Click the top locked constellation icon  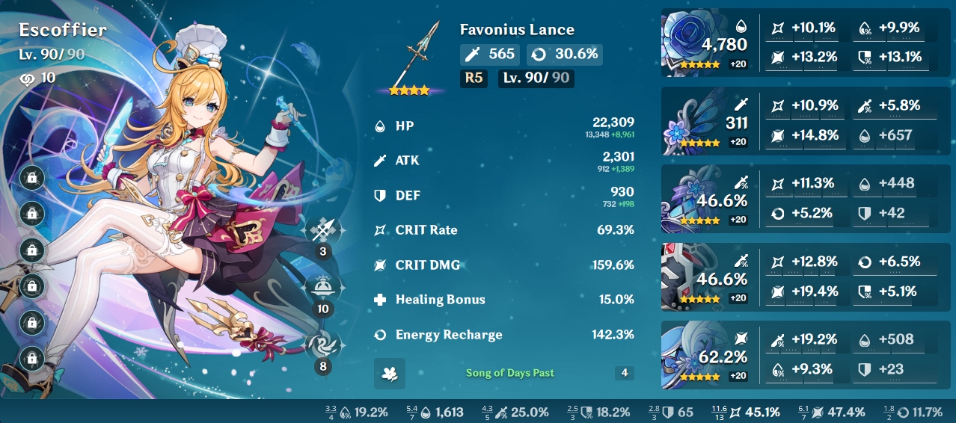(31, 178)
